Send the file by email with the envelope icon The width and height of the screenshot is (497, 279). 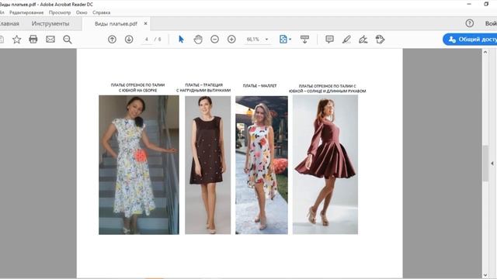50,40
